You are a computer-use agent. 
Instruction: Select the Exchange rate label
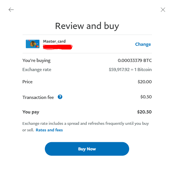click(37, 70)
